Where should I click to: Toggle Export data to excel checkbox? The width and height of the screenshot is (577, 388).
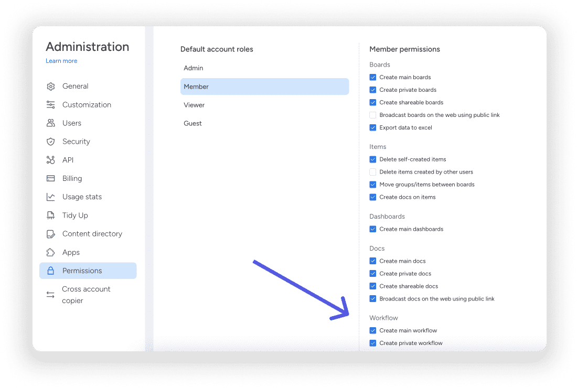[373, 127]
